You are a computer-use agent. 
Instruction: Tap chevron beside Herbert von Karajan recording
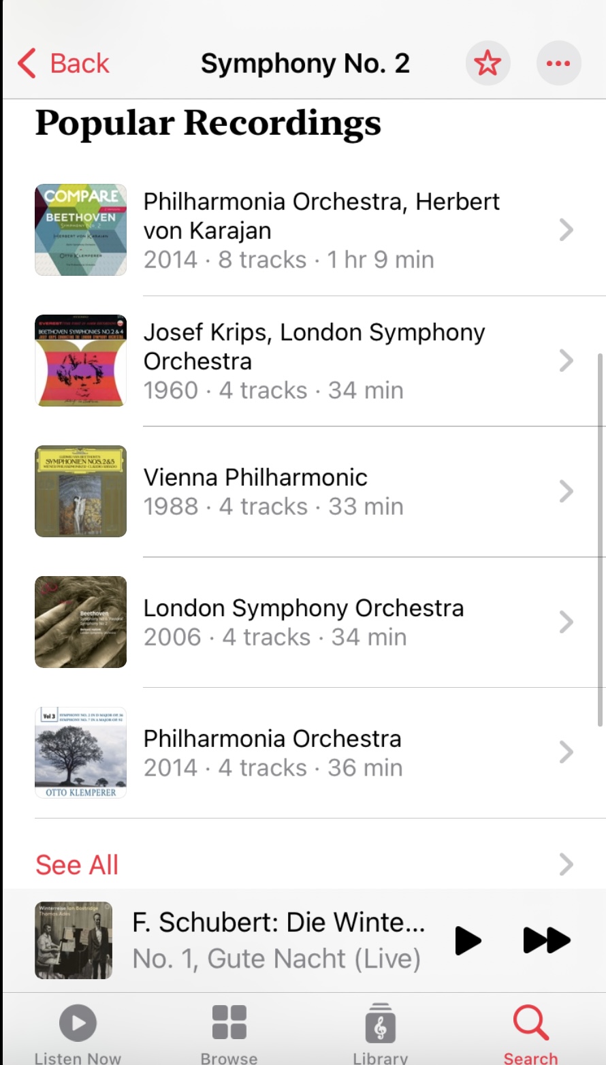point(566,230)
